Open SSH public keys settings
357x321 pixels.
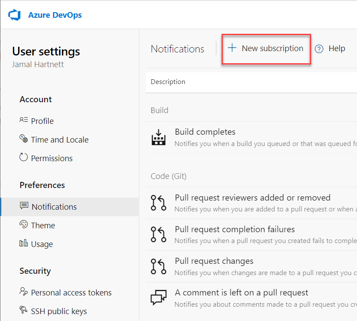click(59, 311)
